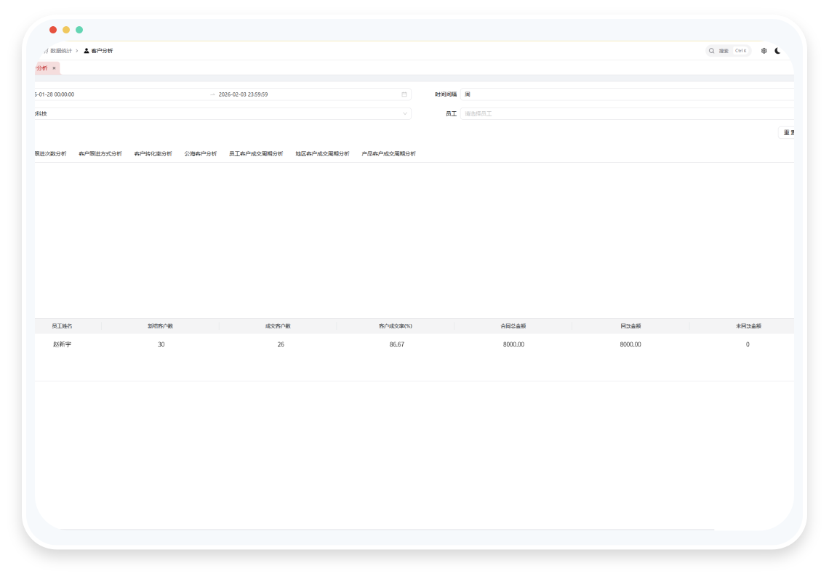Open the 产品客户成交周期分析 tab

pyautogui.click(x=388, y=154)
